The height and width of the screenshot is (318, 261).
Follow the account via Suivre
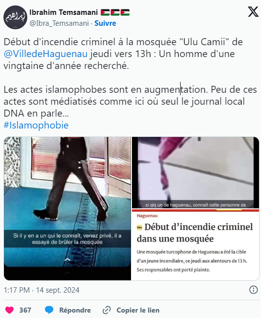pyautogui.click(x=105, y=23)
